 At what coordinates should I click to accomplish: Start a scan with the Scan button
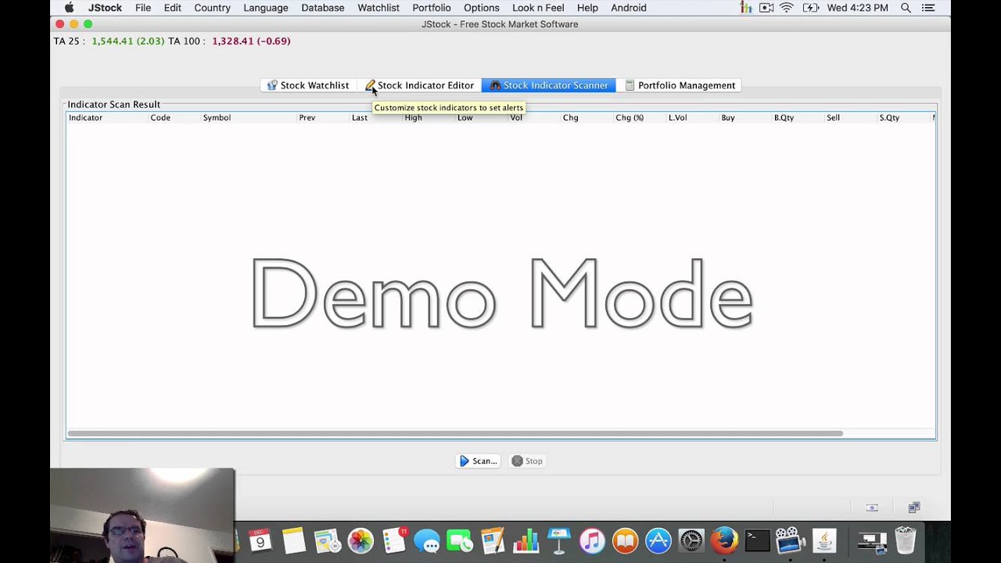point(478,461)
